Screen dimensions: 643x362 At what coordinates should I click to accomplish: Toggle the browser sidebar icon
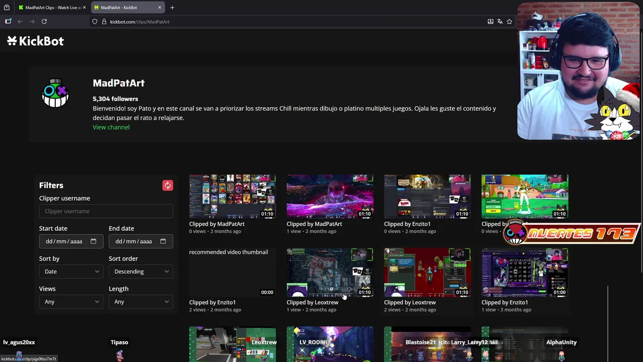[8, 22]
